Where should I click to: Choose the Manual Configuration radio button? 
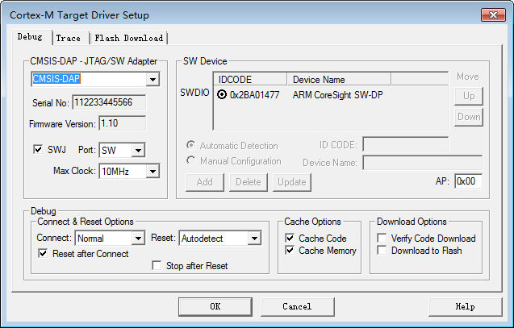click(x=190, y=160)
